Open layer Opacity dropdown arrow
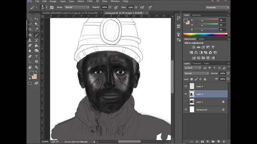Screen dimensions: 257x144 (228, 74)
